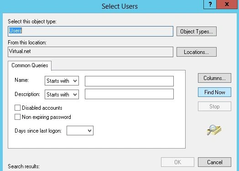The image size is (239, 171).
Task: Open the Locations... dialog
Action: pyautogui.click(x=196, y=52)
